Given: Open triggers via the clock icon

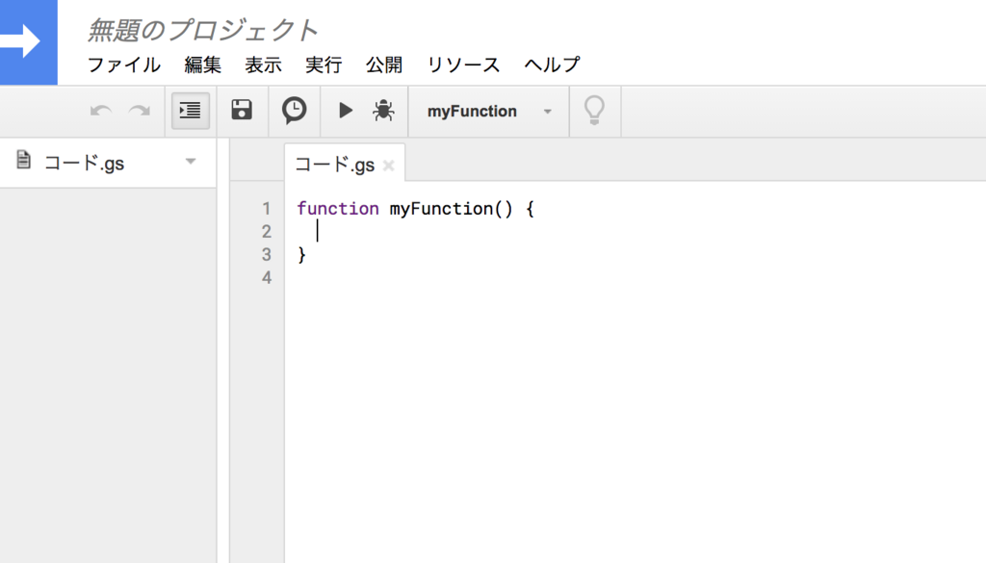Looking at the screenshot, I should [294, 111].
